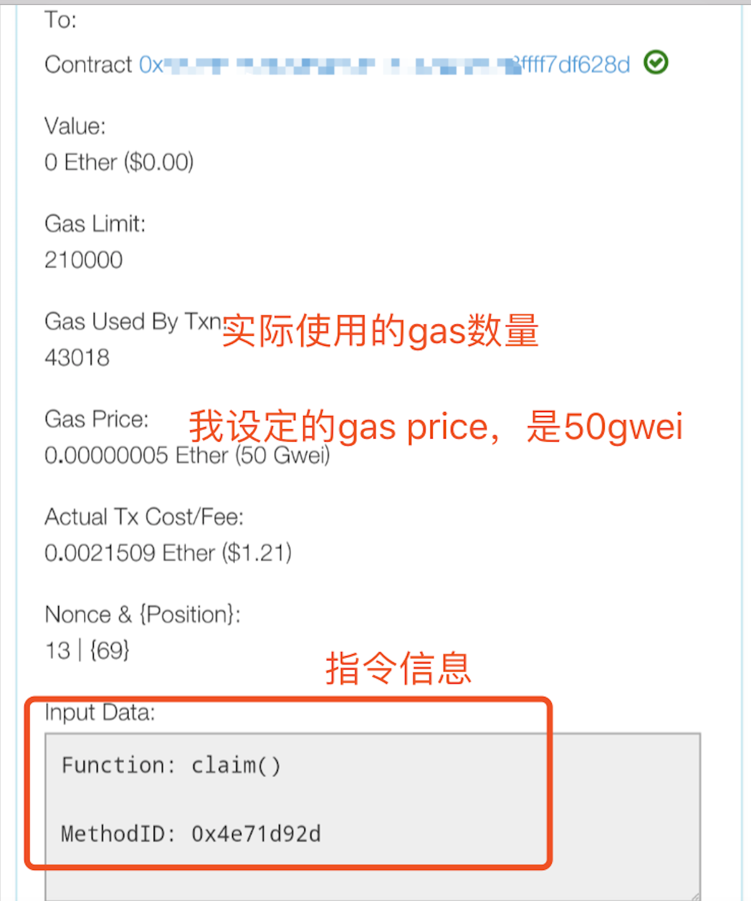Click the green verified checkmark icon
This screenshot has height=901, width=751.
(x=656, y=62)
